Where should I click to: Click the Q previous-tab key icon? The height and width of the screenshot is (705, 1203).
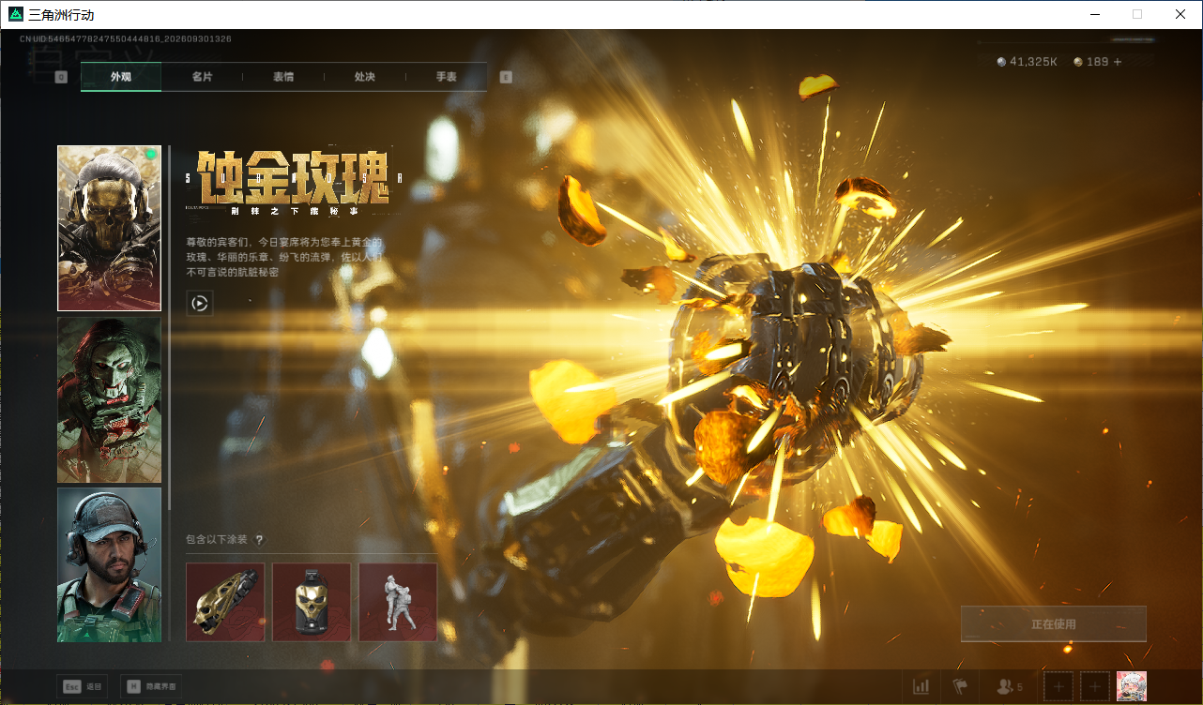point(61,77)
